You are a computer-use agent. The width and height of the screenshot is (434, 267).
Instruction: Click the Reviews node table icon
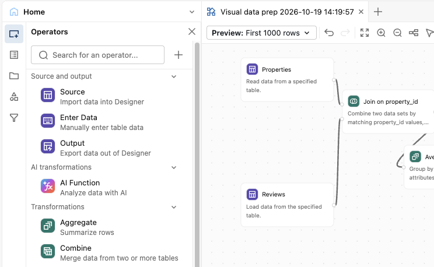[252, 194]
